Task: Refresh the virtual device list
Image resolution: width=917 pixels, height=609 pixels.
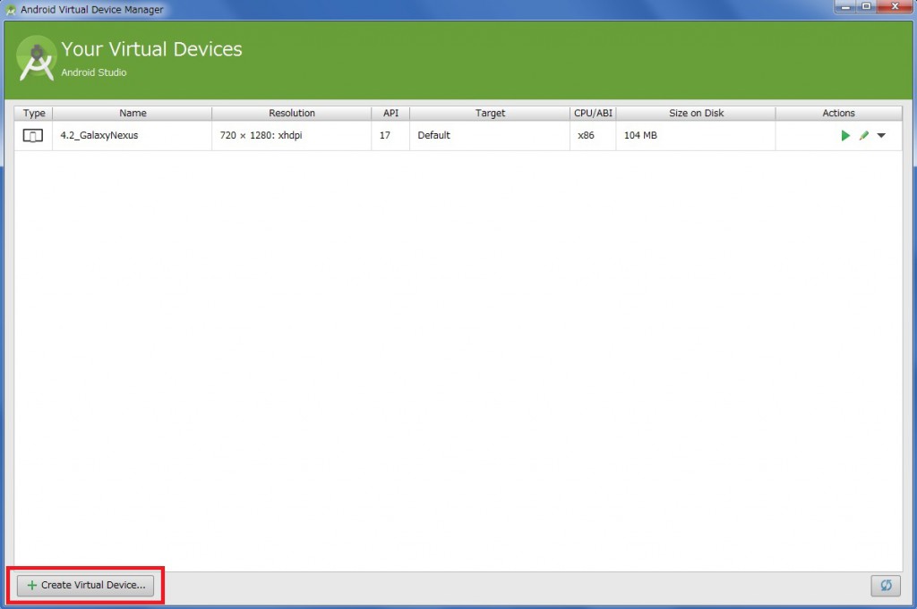Action: pyautogui.click(x=886, y=585)
